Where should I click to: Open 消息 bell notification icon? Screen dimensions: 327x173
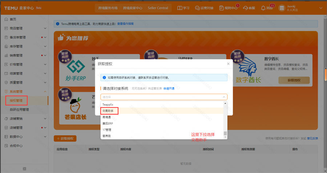[x=263, y=8]
